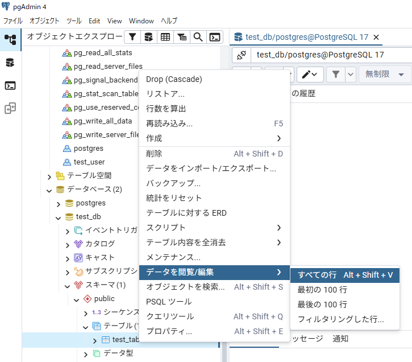This screenshot has width=412, height=362.
Task: Click the public schema diamond icon
Action: (x=88, y=299)
